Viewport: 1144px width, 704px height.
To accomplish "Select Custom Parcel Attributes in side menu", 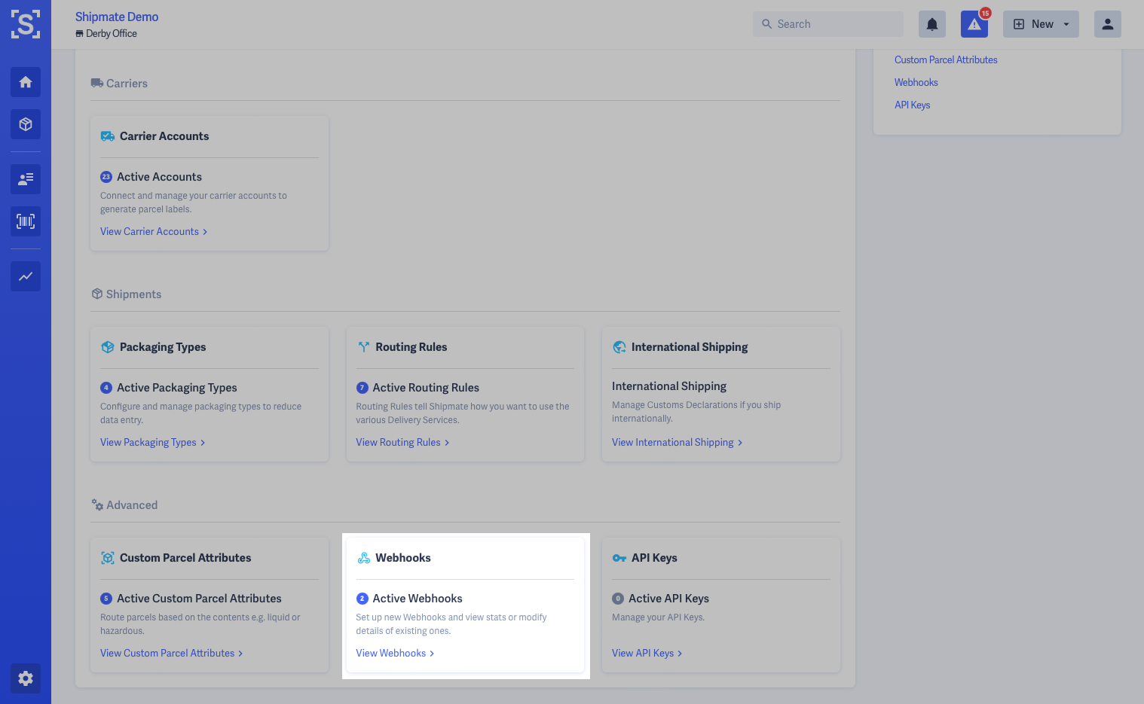I will [x=946, y=60].
